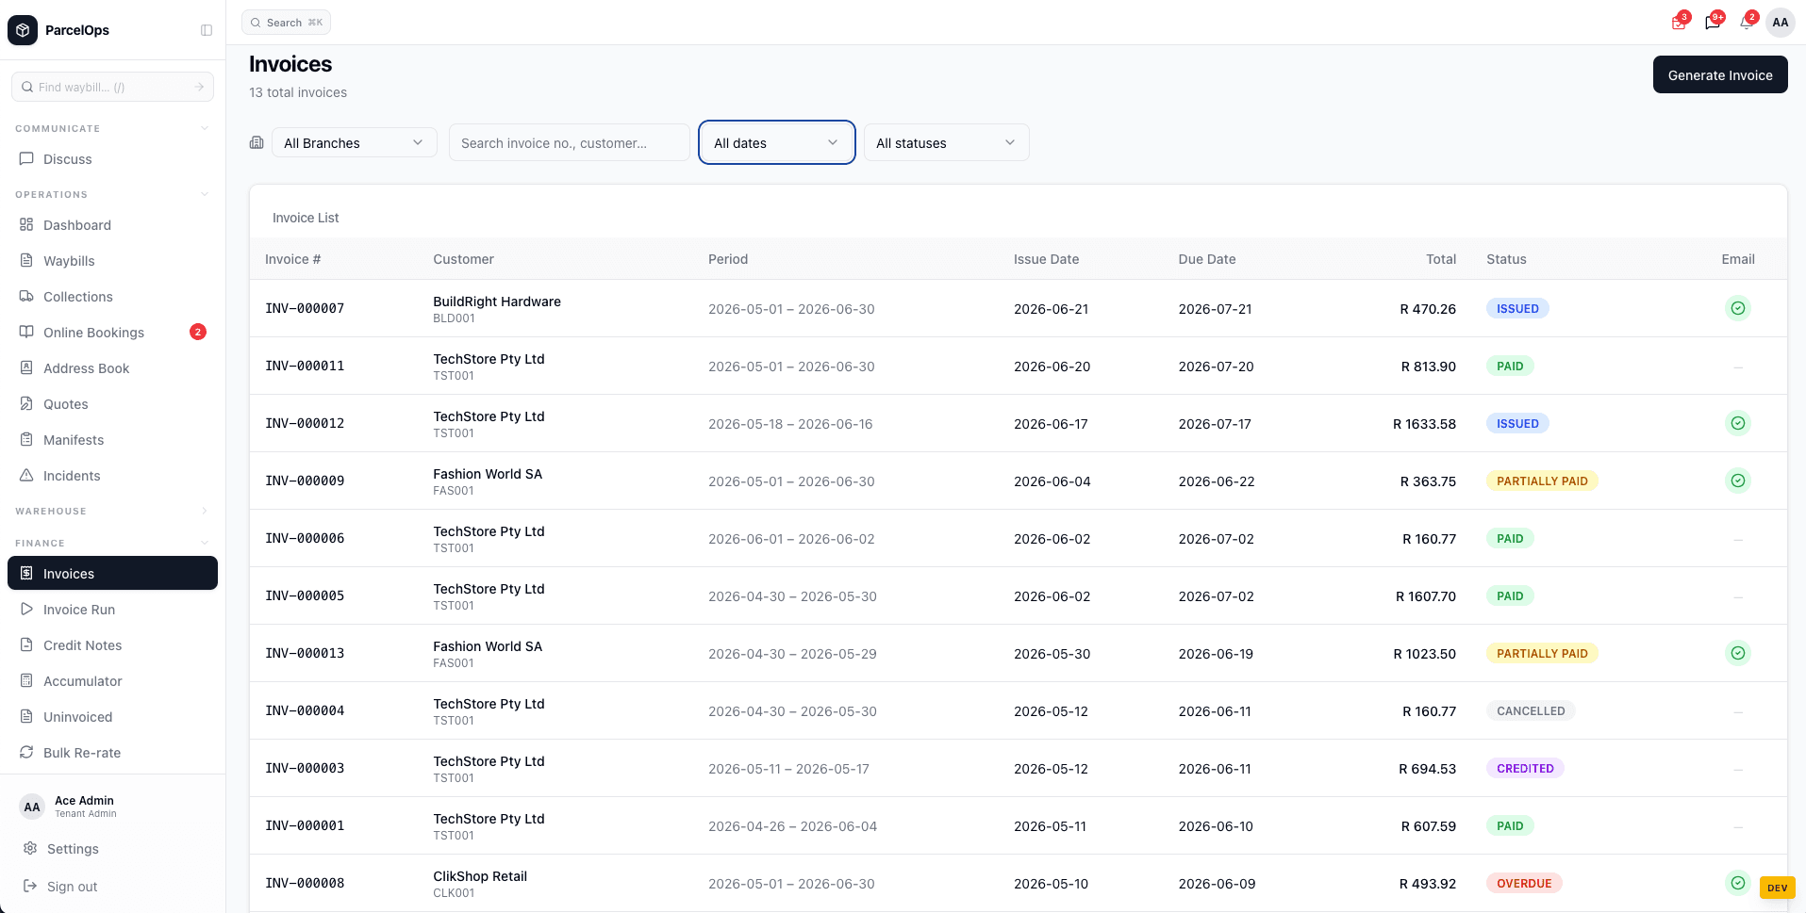1806x913 pixels.
Task: Click the waybill search arrow icon
Action: (199, 87)
